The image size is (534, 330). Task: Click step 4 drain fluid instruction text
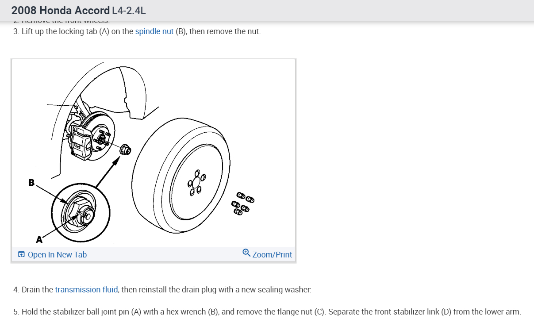pos(162,290)
